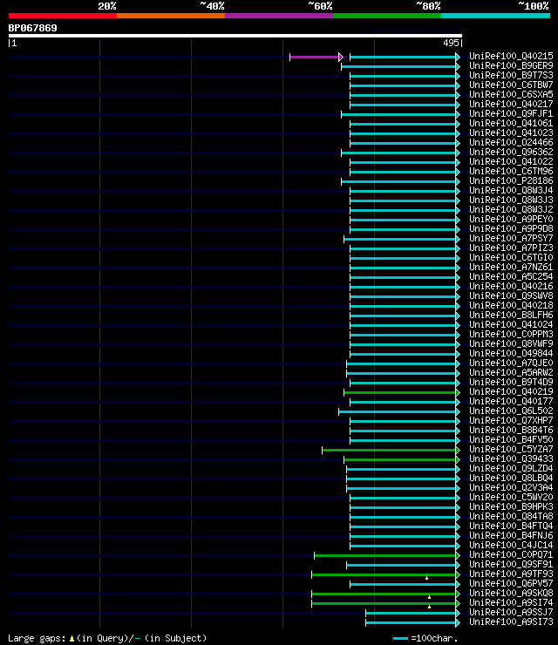Open the UniRef100_Q8W3J4 hit label
Screen dimensions: 558x645
511,190
